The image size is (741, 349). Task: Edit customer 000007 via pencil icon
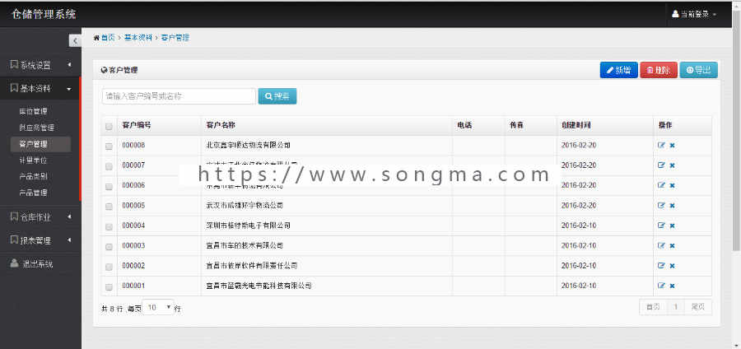pos(661,165)
